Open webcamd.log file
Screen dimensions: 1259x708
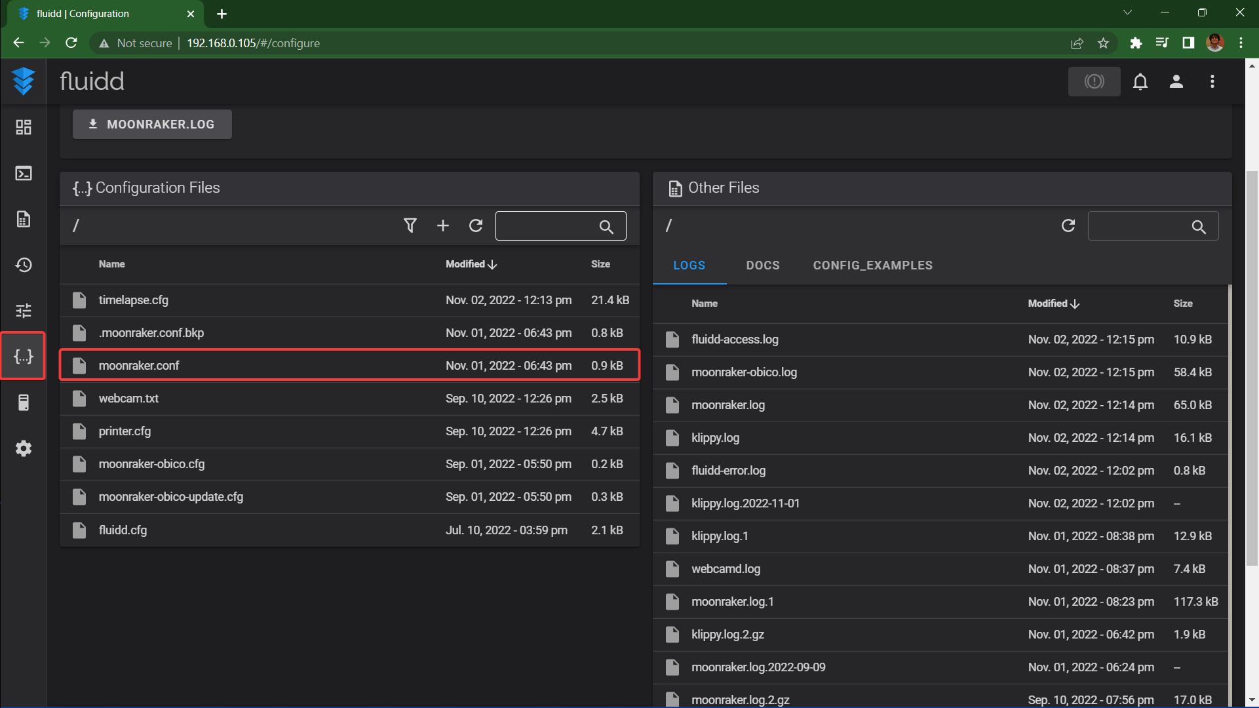pyautogui.click(x=940, y=569)
